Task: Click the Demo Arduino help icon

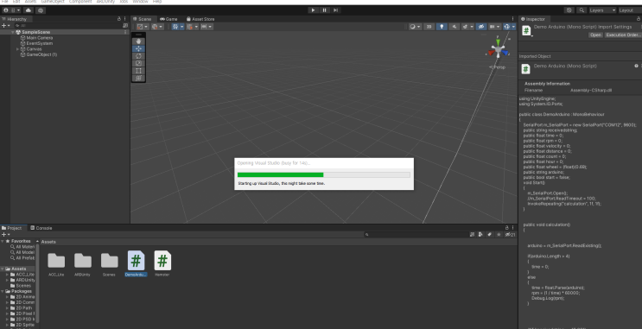Action: click(636, 66)
